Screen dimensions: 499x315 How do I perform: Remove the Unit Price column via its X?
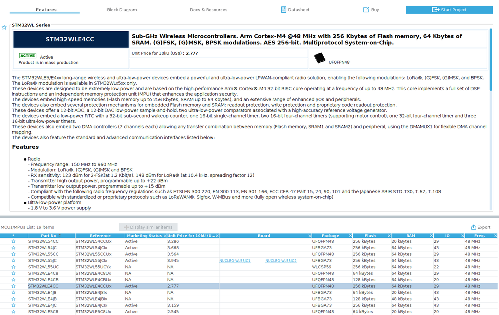(217, 236)
